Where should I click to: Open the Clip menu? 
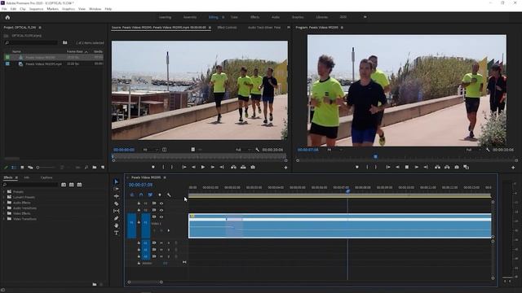pyautogui.click(x=23, y=9)
